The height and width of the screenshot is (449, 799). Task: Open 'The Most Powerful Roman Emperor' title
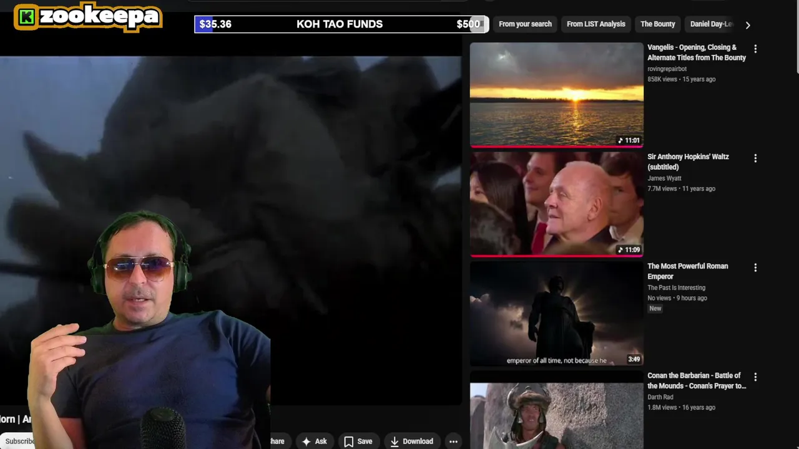687,271
